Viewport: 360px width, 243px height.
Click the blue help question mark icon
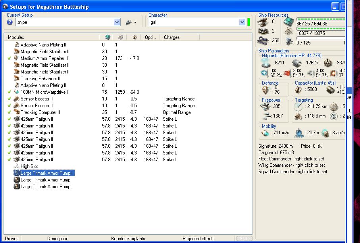[10, 22]
